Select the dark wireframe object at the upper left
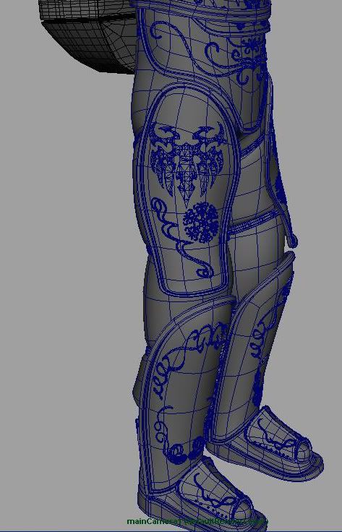The width and height of the screenshot is (342, 532). click(87, 34)
